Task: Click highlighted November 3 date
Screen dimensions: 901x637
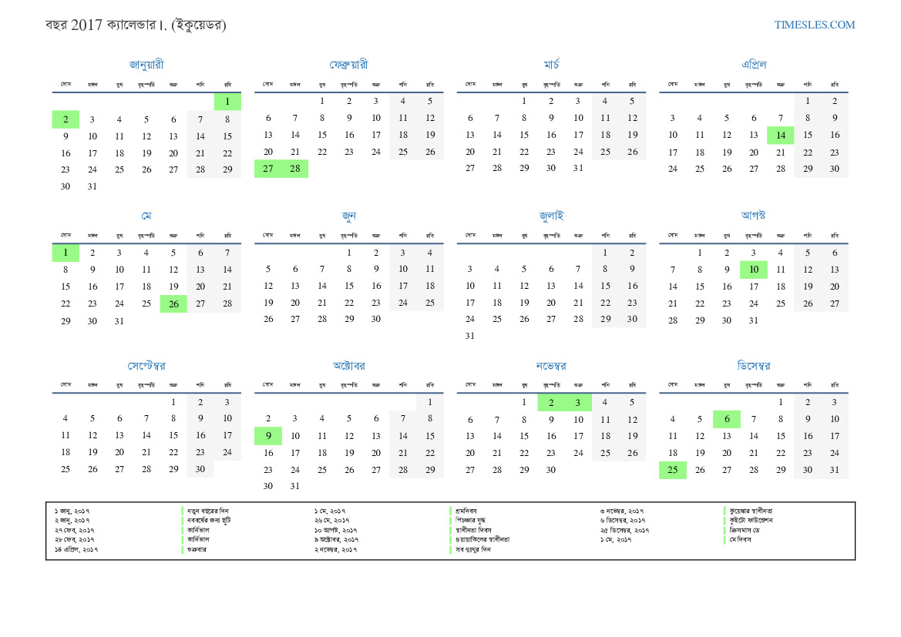Action: point(578,402)
